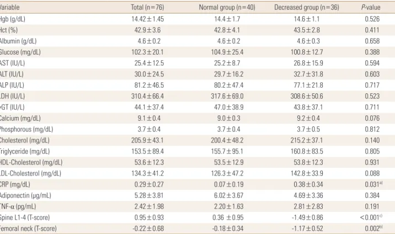Select the 'Cholesterol (mg/dL)' row label
Image resolution: width=395 pixels, height=234 pixels.
pyautogui.click(x=25, y=140)
